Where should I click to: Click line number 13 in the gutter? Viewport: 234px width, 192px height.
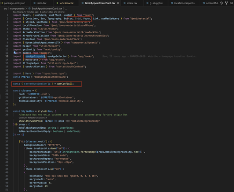tap(7, 56)
